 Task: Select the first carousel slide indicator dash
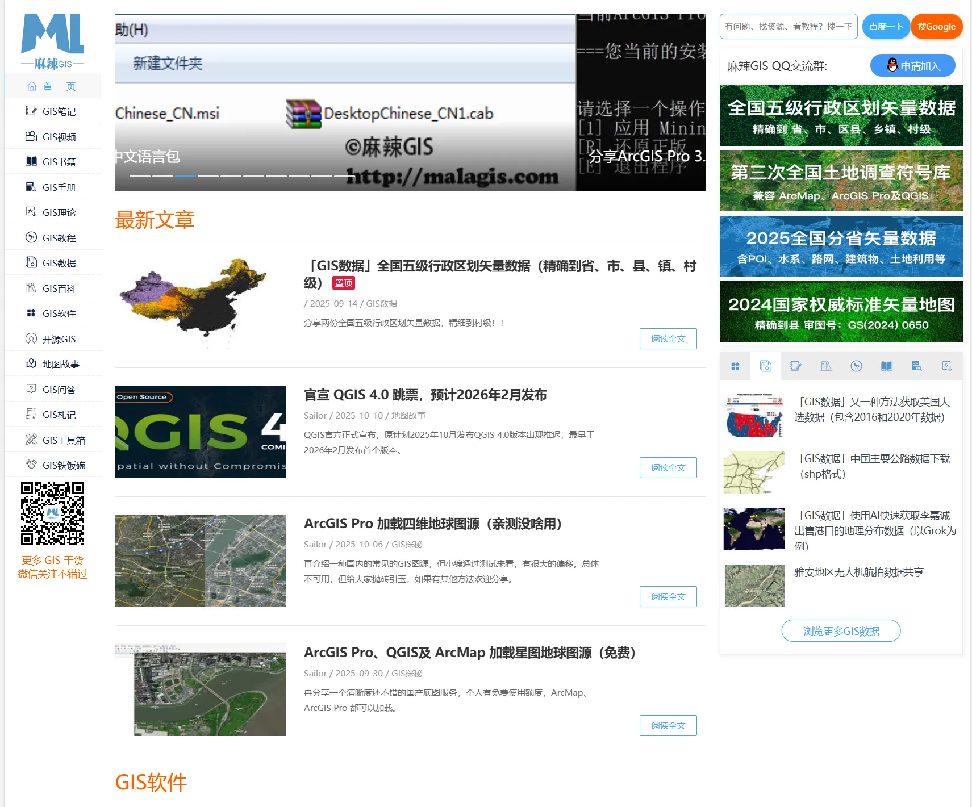(x=140, y=176)
